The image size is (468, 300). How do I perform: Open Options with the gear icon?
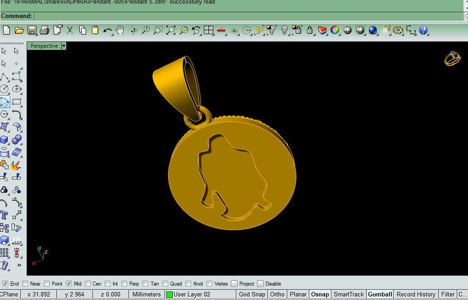point(398,30)
